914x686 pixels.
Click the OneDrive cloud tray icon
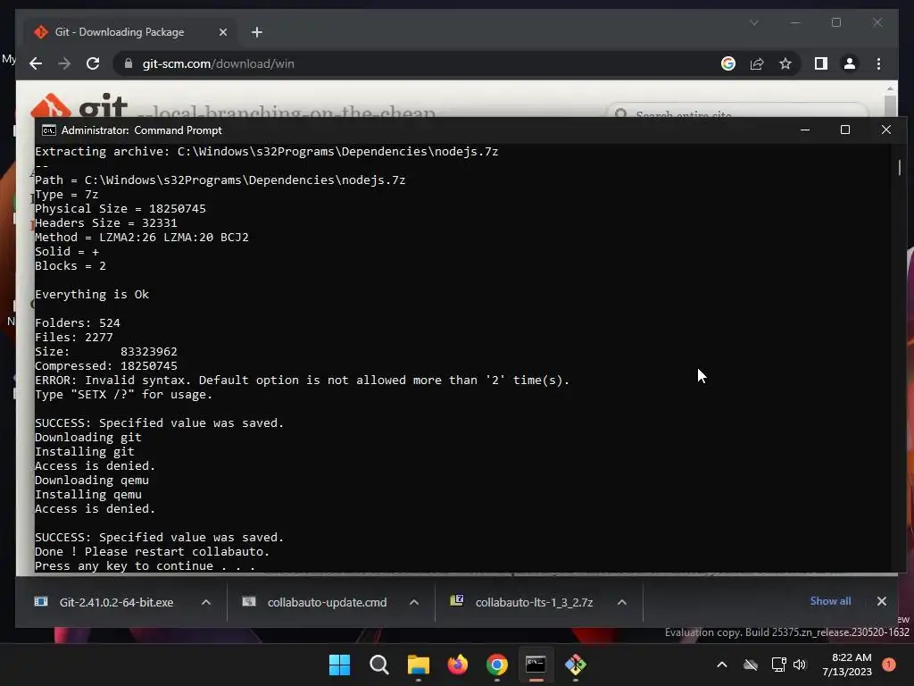(751, 665)
